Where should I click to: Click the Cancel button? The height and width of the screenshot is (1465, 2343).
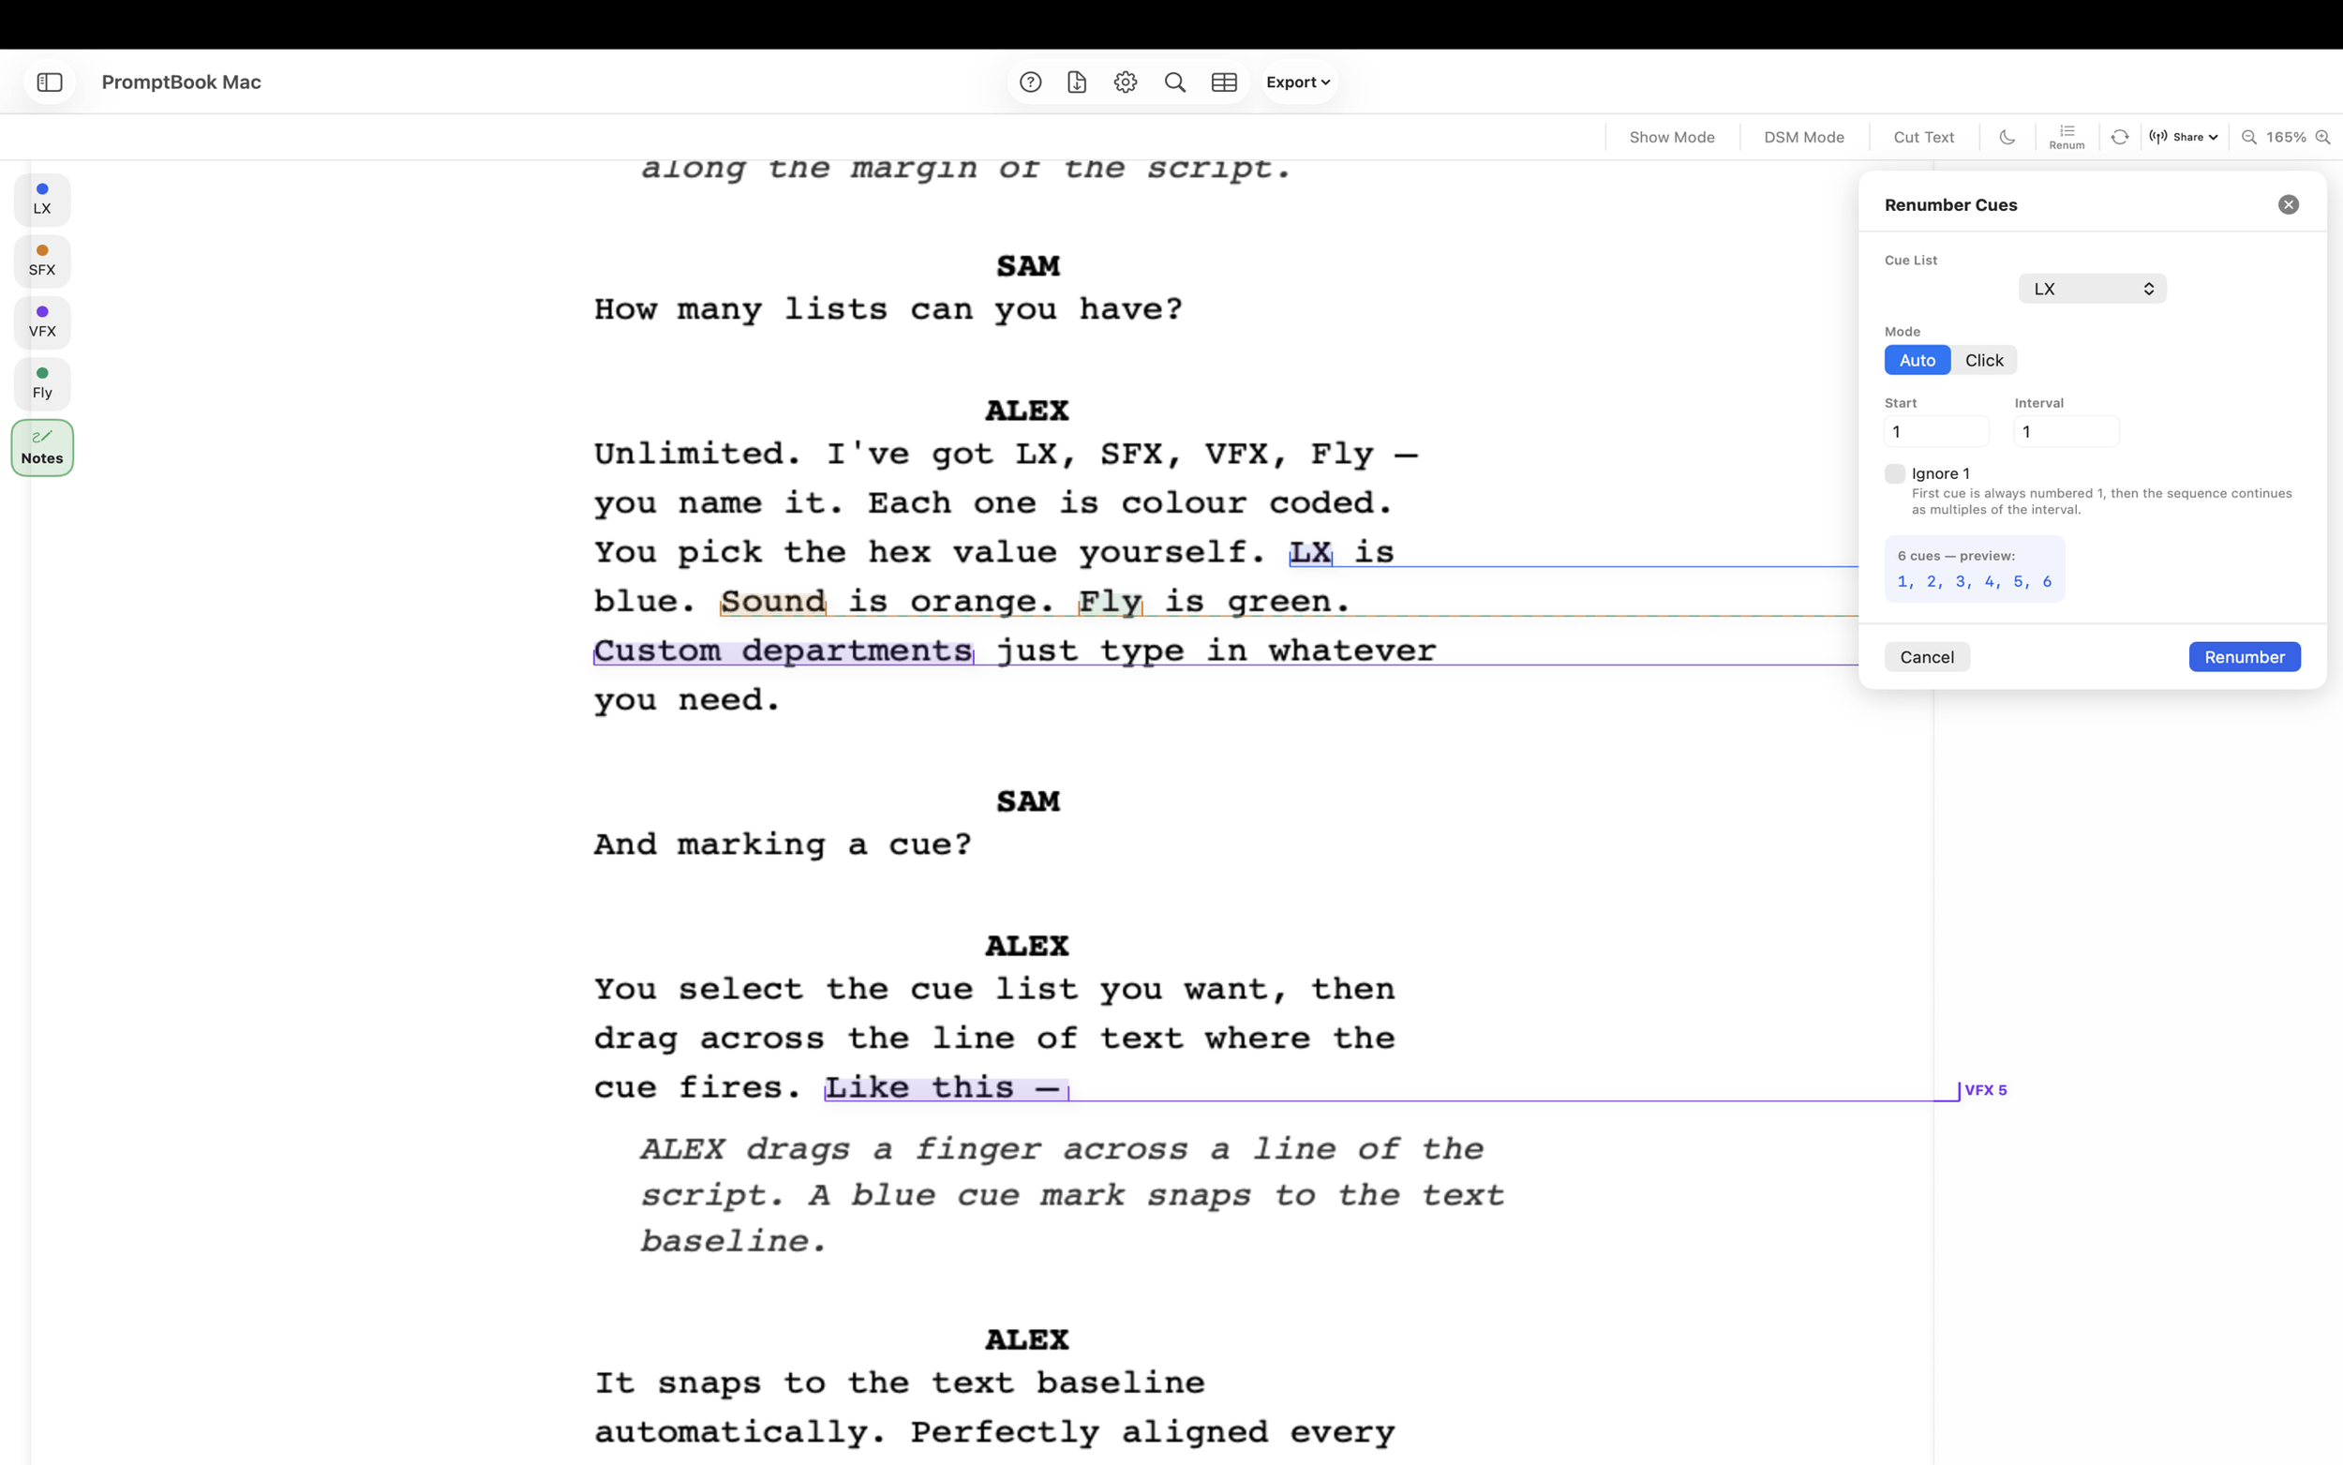point(1927,657)
